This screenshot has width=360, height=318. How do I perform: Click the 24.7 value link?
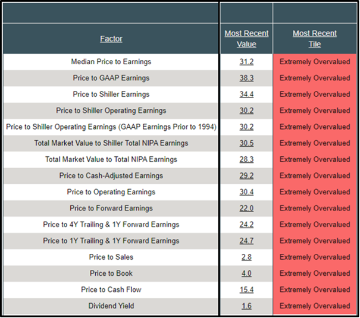246,241
